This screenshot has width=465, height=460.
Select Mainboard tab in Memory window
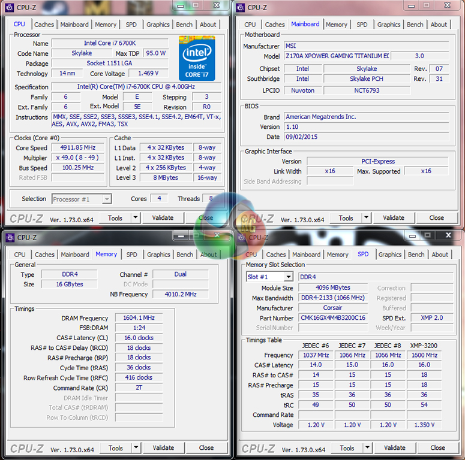[75, 255]
